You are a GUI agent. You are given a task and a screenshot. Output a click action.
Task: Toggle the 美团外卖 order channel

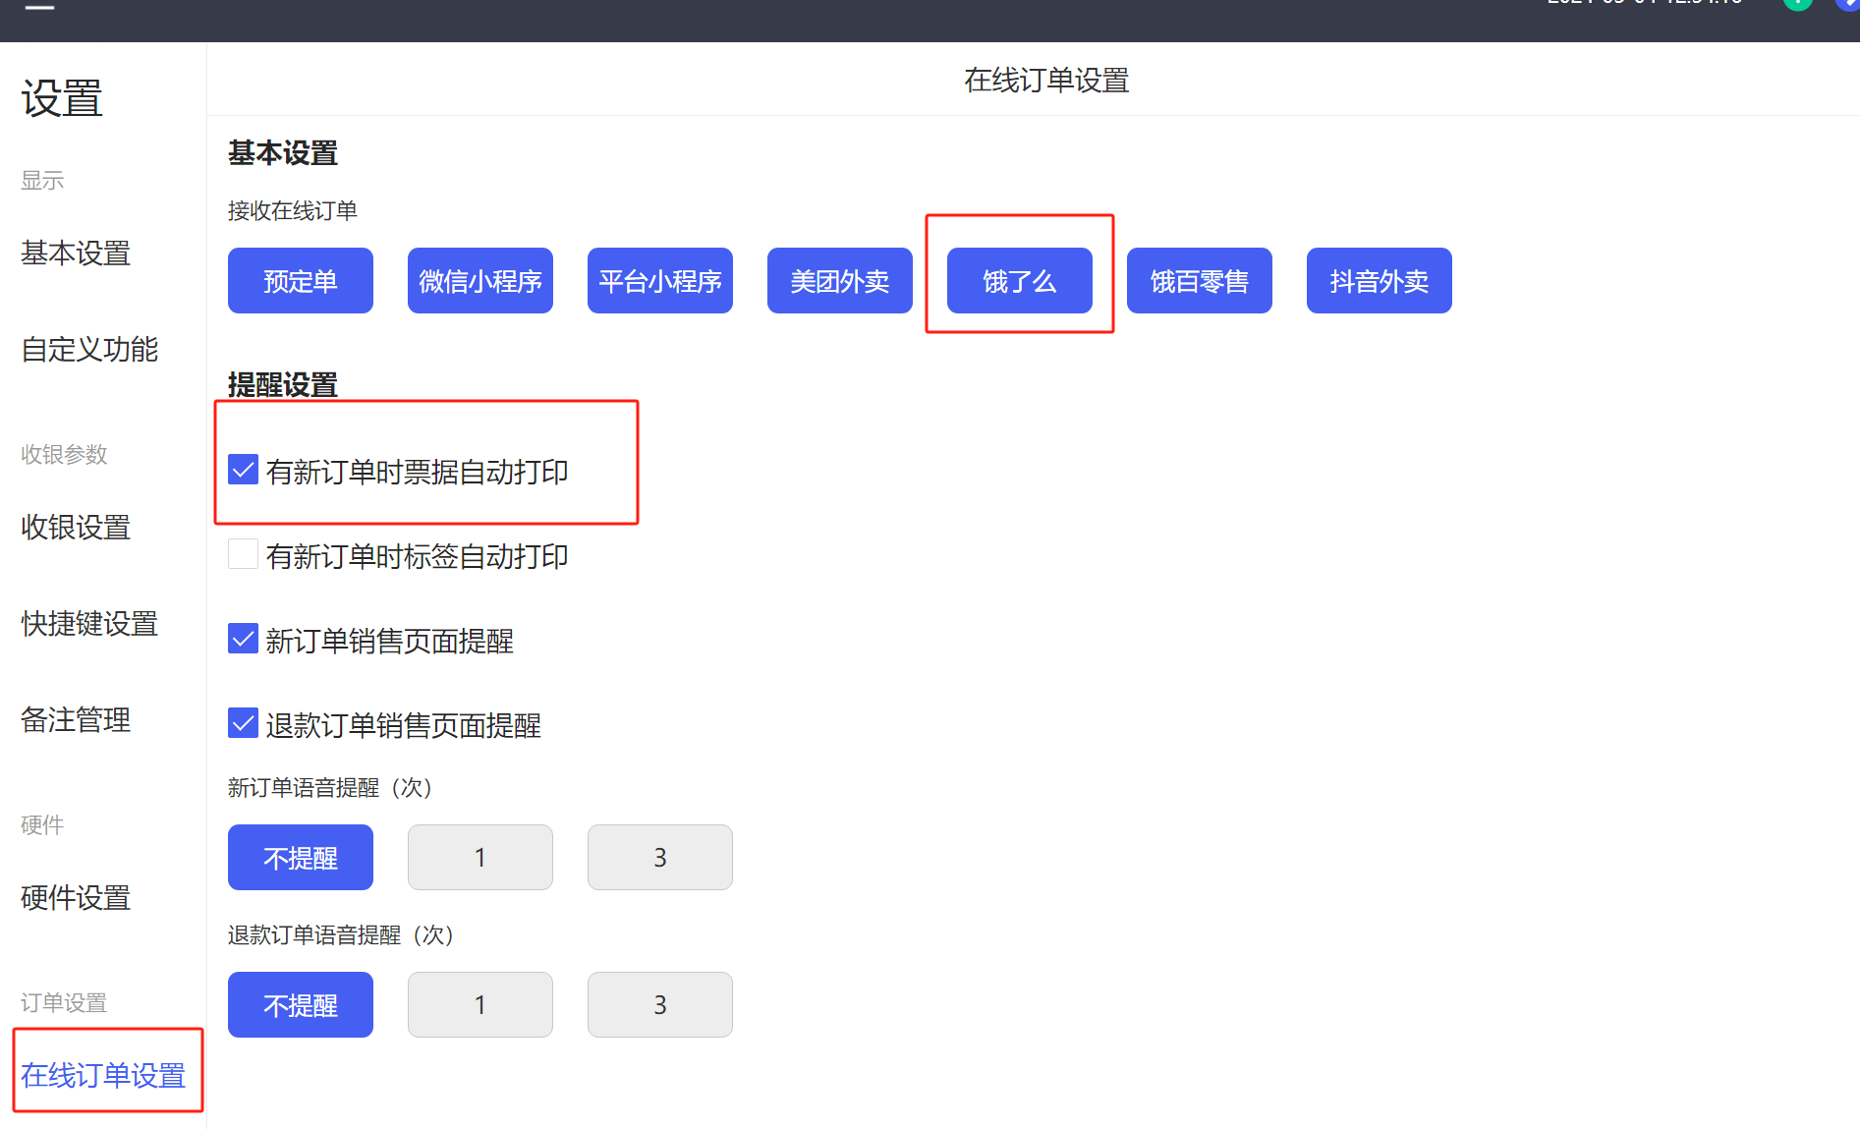click(839, 281)
